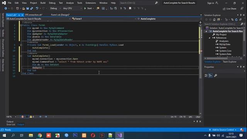247x139 pixels.
Task: Open Photoshop from the taskbar
Action: 75,136
